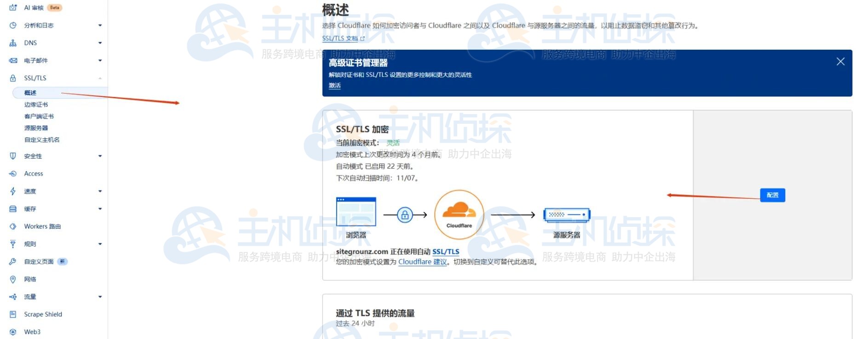Open the Origin Server submenu item
Viewport: 856px width, 339px height.
point(36,128)
